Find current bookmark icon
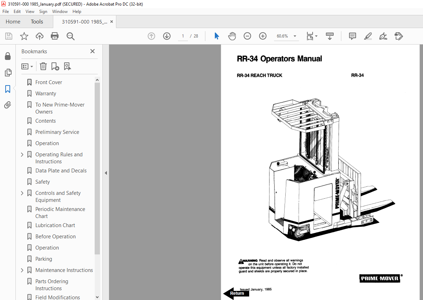This screenshot has height=300, width=423. [x=67, y=66]
